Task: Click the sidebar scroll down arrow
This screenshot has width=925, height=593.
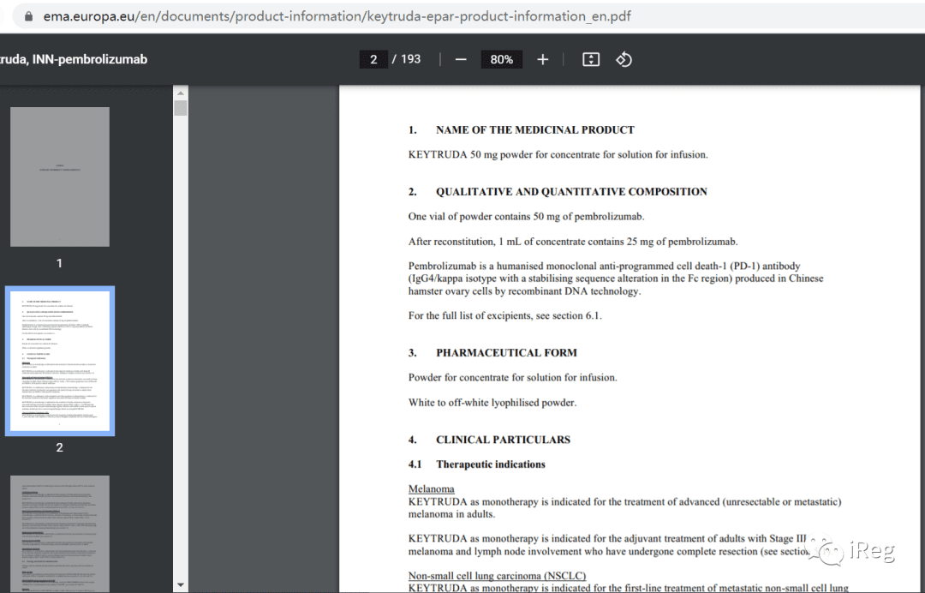Action: point(181,584)
